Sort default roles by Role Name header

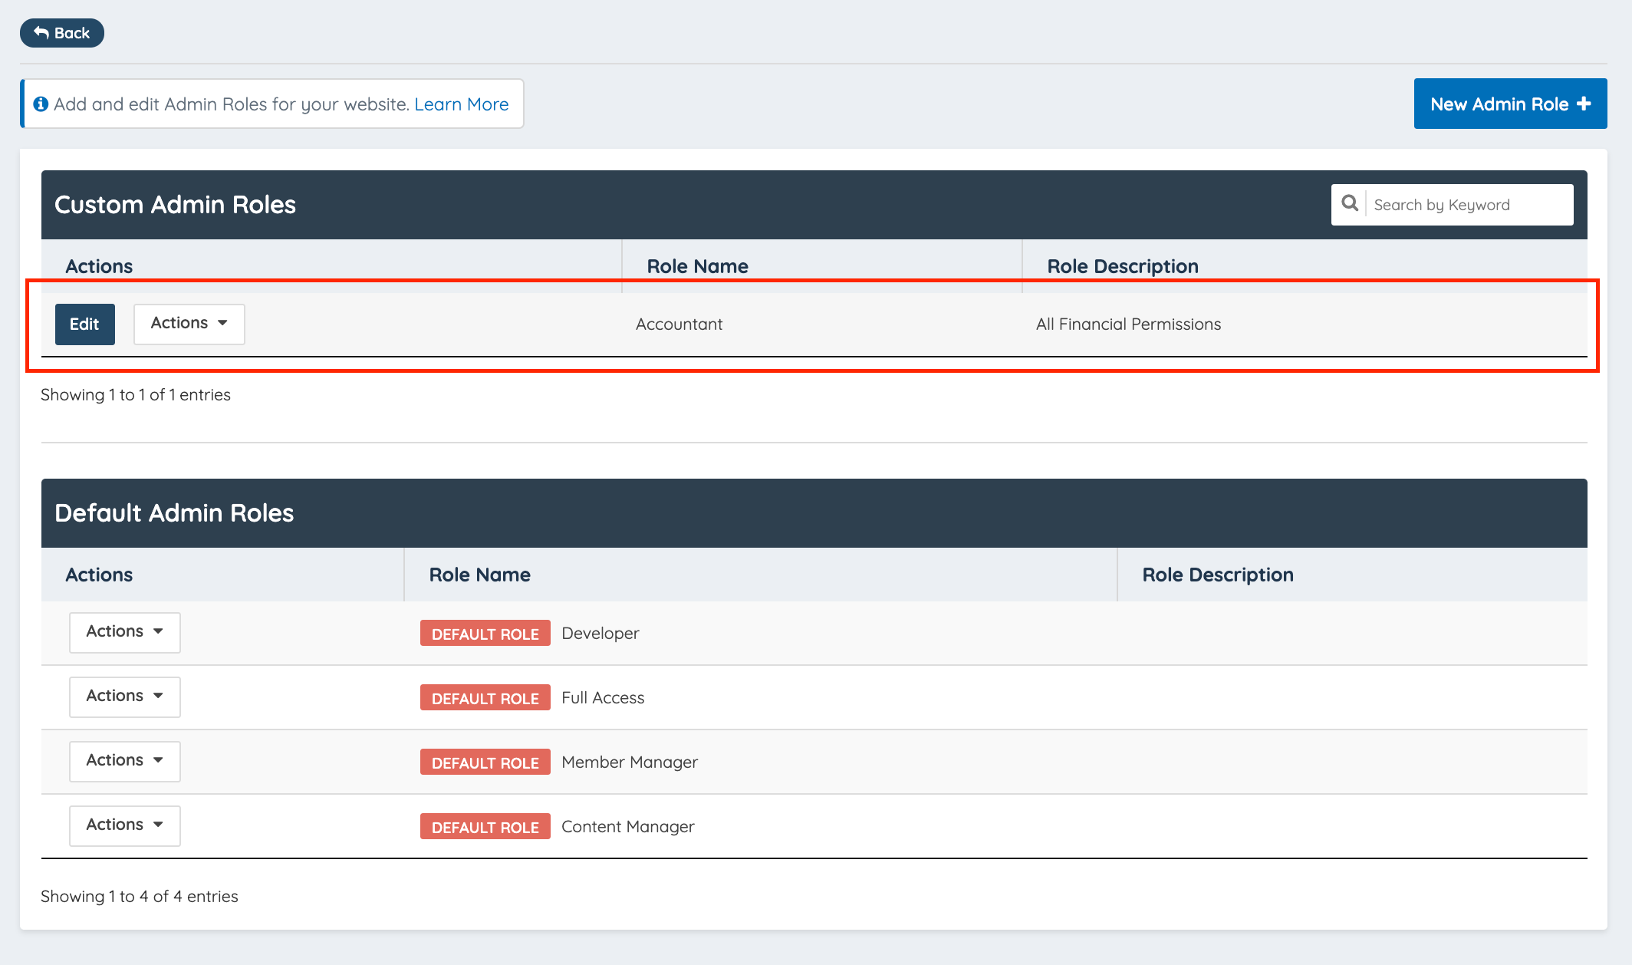point(479,575)
